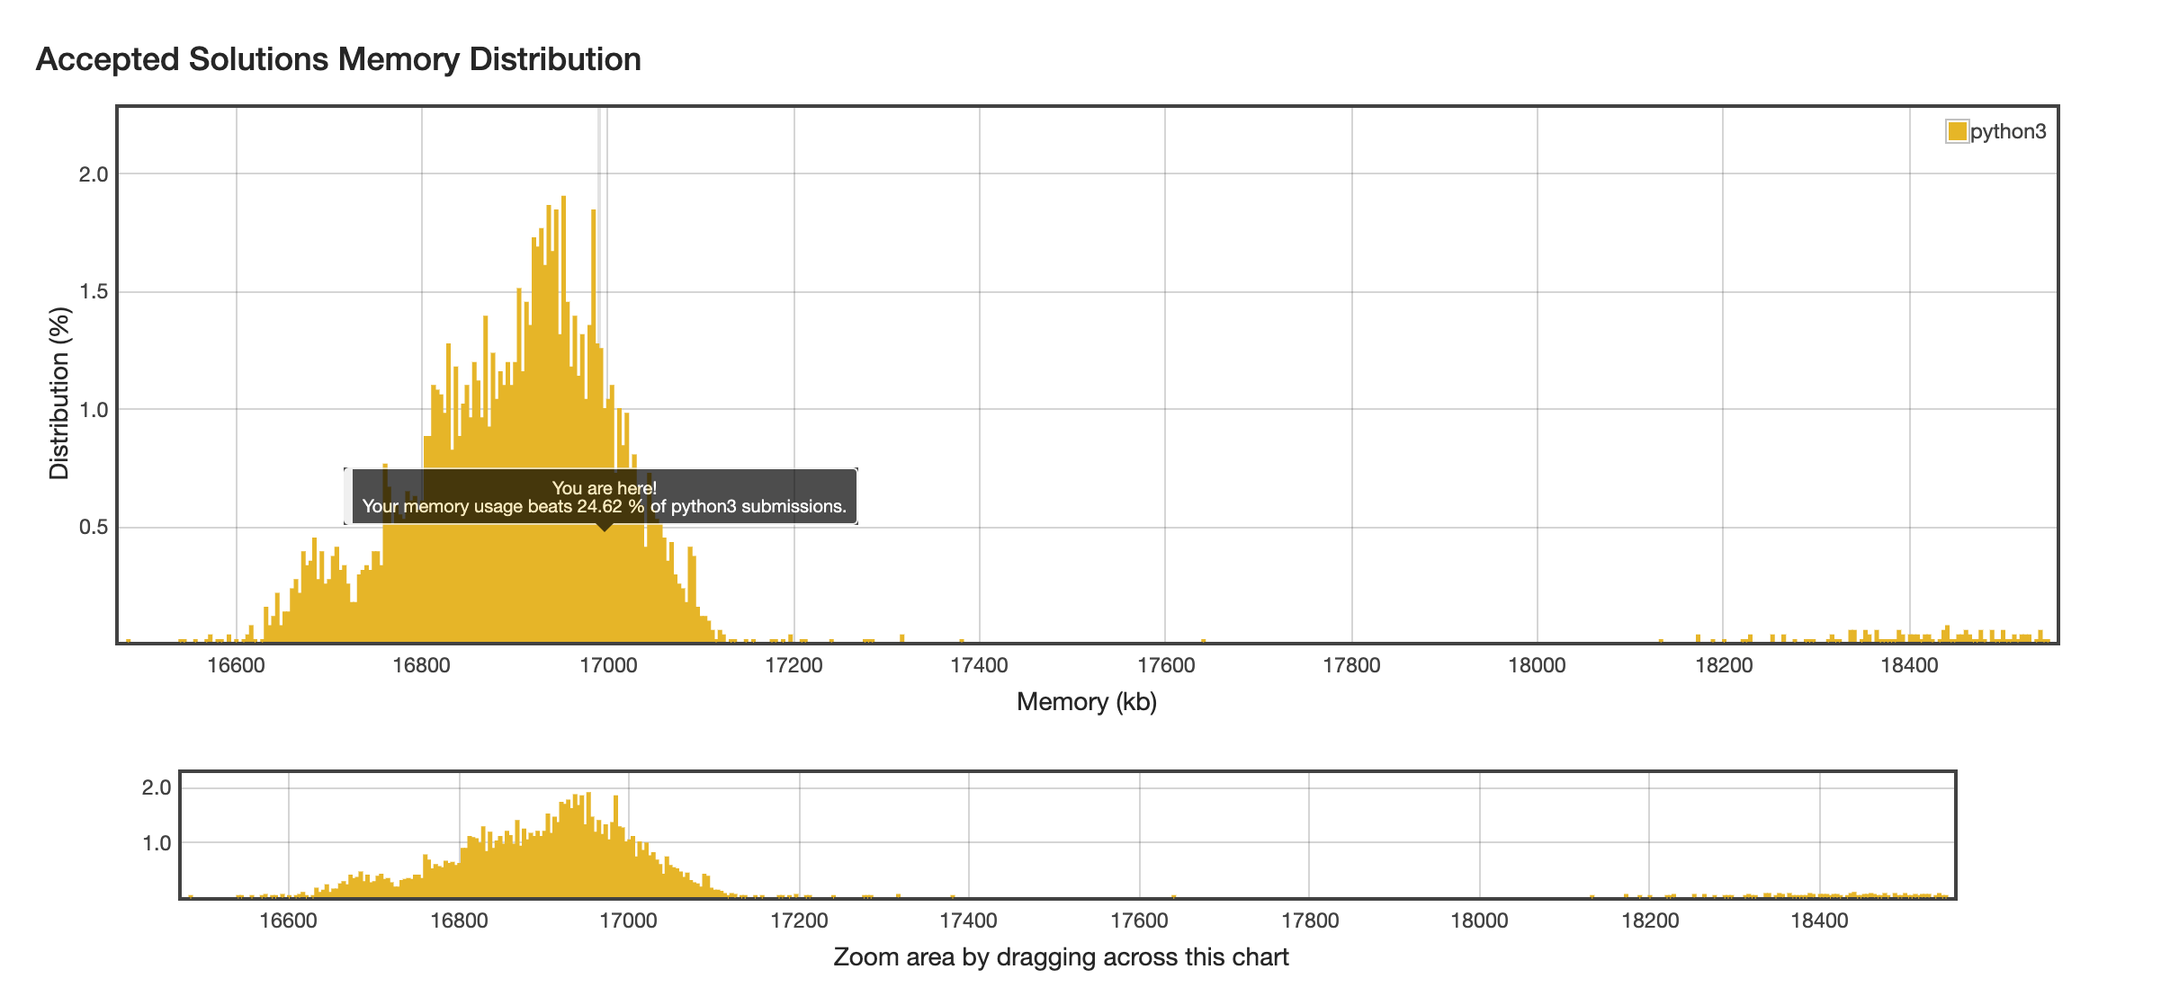
Task: Click the 18400 x-axis label on main chart
Action: [1909, 665]
